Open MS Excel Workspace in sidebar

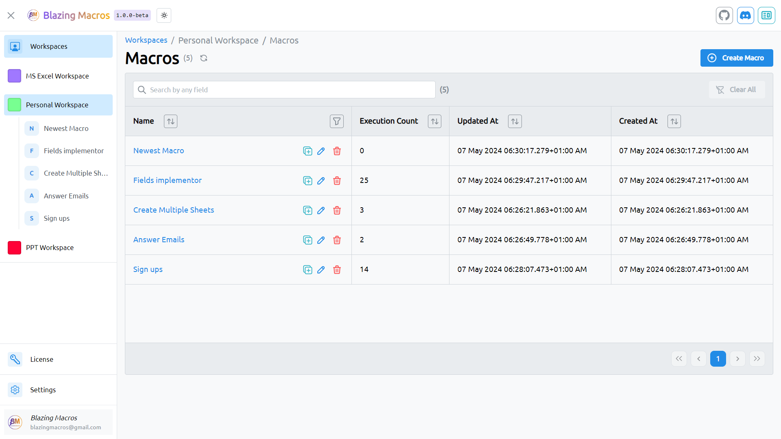[58, 76]
